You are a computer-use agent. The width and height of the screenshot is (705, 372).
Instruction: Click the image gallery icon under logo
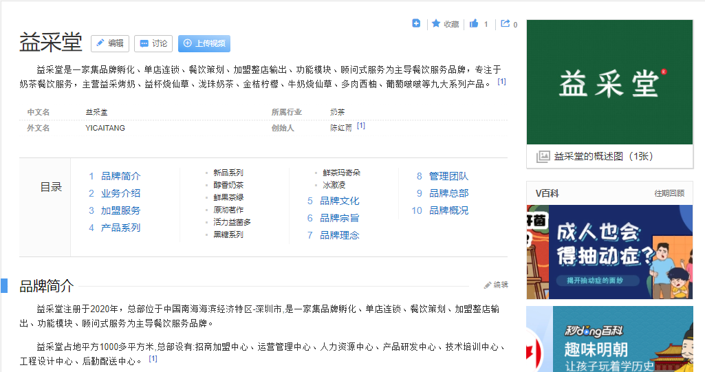[543, 156]
